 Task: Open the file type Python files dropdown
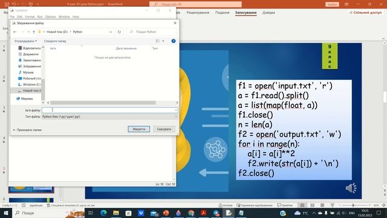click(109, 117)
